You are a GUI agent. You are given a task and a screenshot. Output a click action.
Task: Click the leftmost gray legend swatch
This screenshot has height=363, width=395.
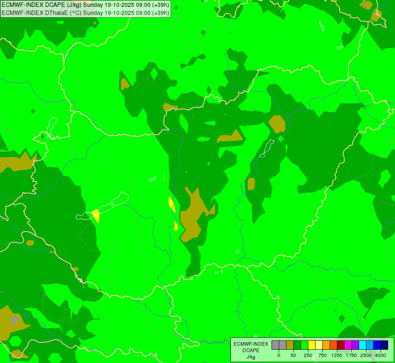[275, 345]
